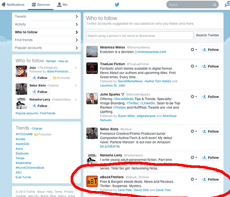
Task: Open Find friends link below suggestions
Action: 48,113
